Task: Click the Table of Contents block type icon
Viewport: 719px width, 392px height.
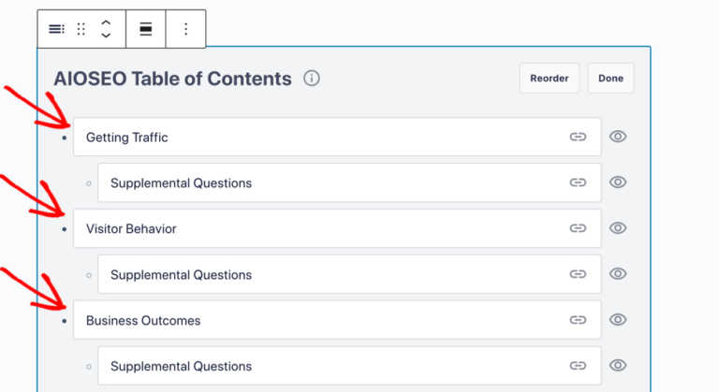Action: pos(56,29)
